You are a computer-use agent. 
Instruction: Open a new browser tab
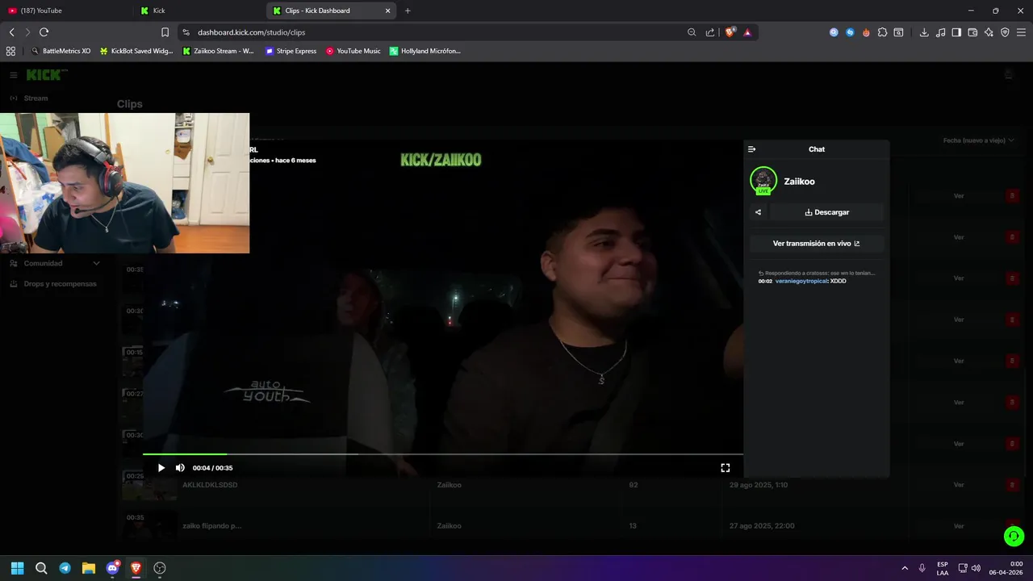[x=408, y=10]
